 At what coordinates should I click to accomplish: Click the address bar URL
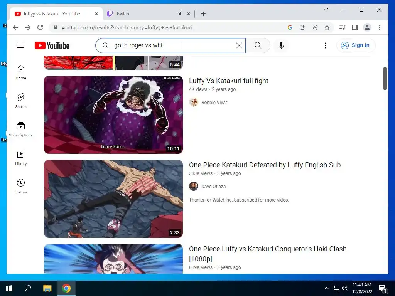pyautogui.click(x=127, y=27)
